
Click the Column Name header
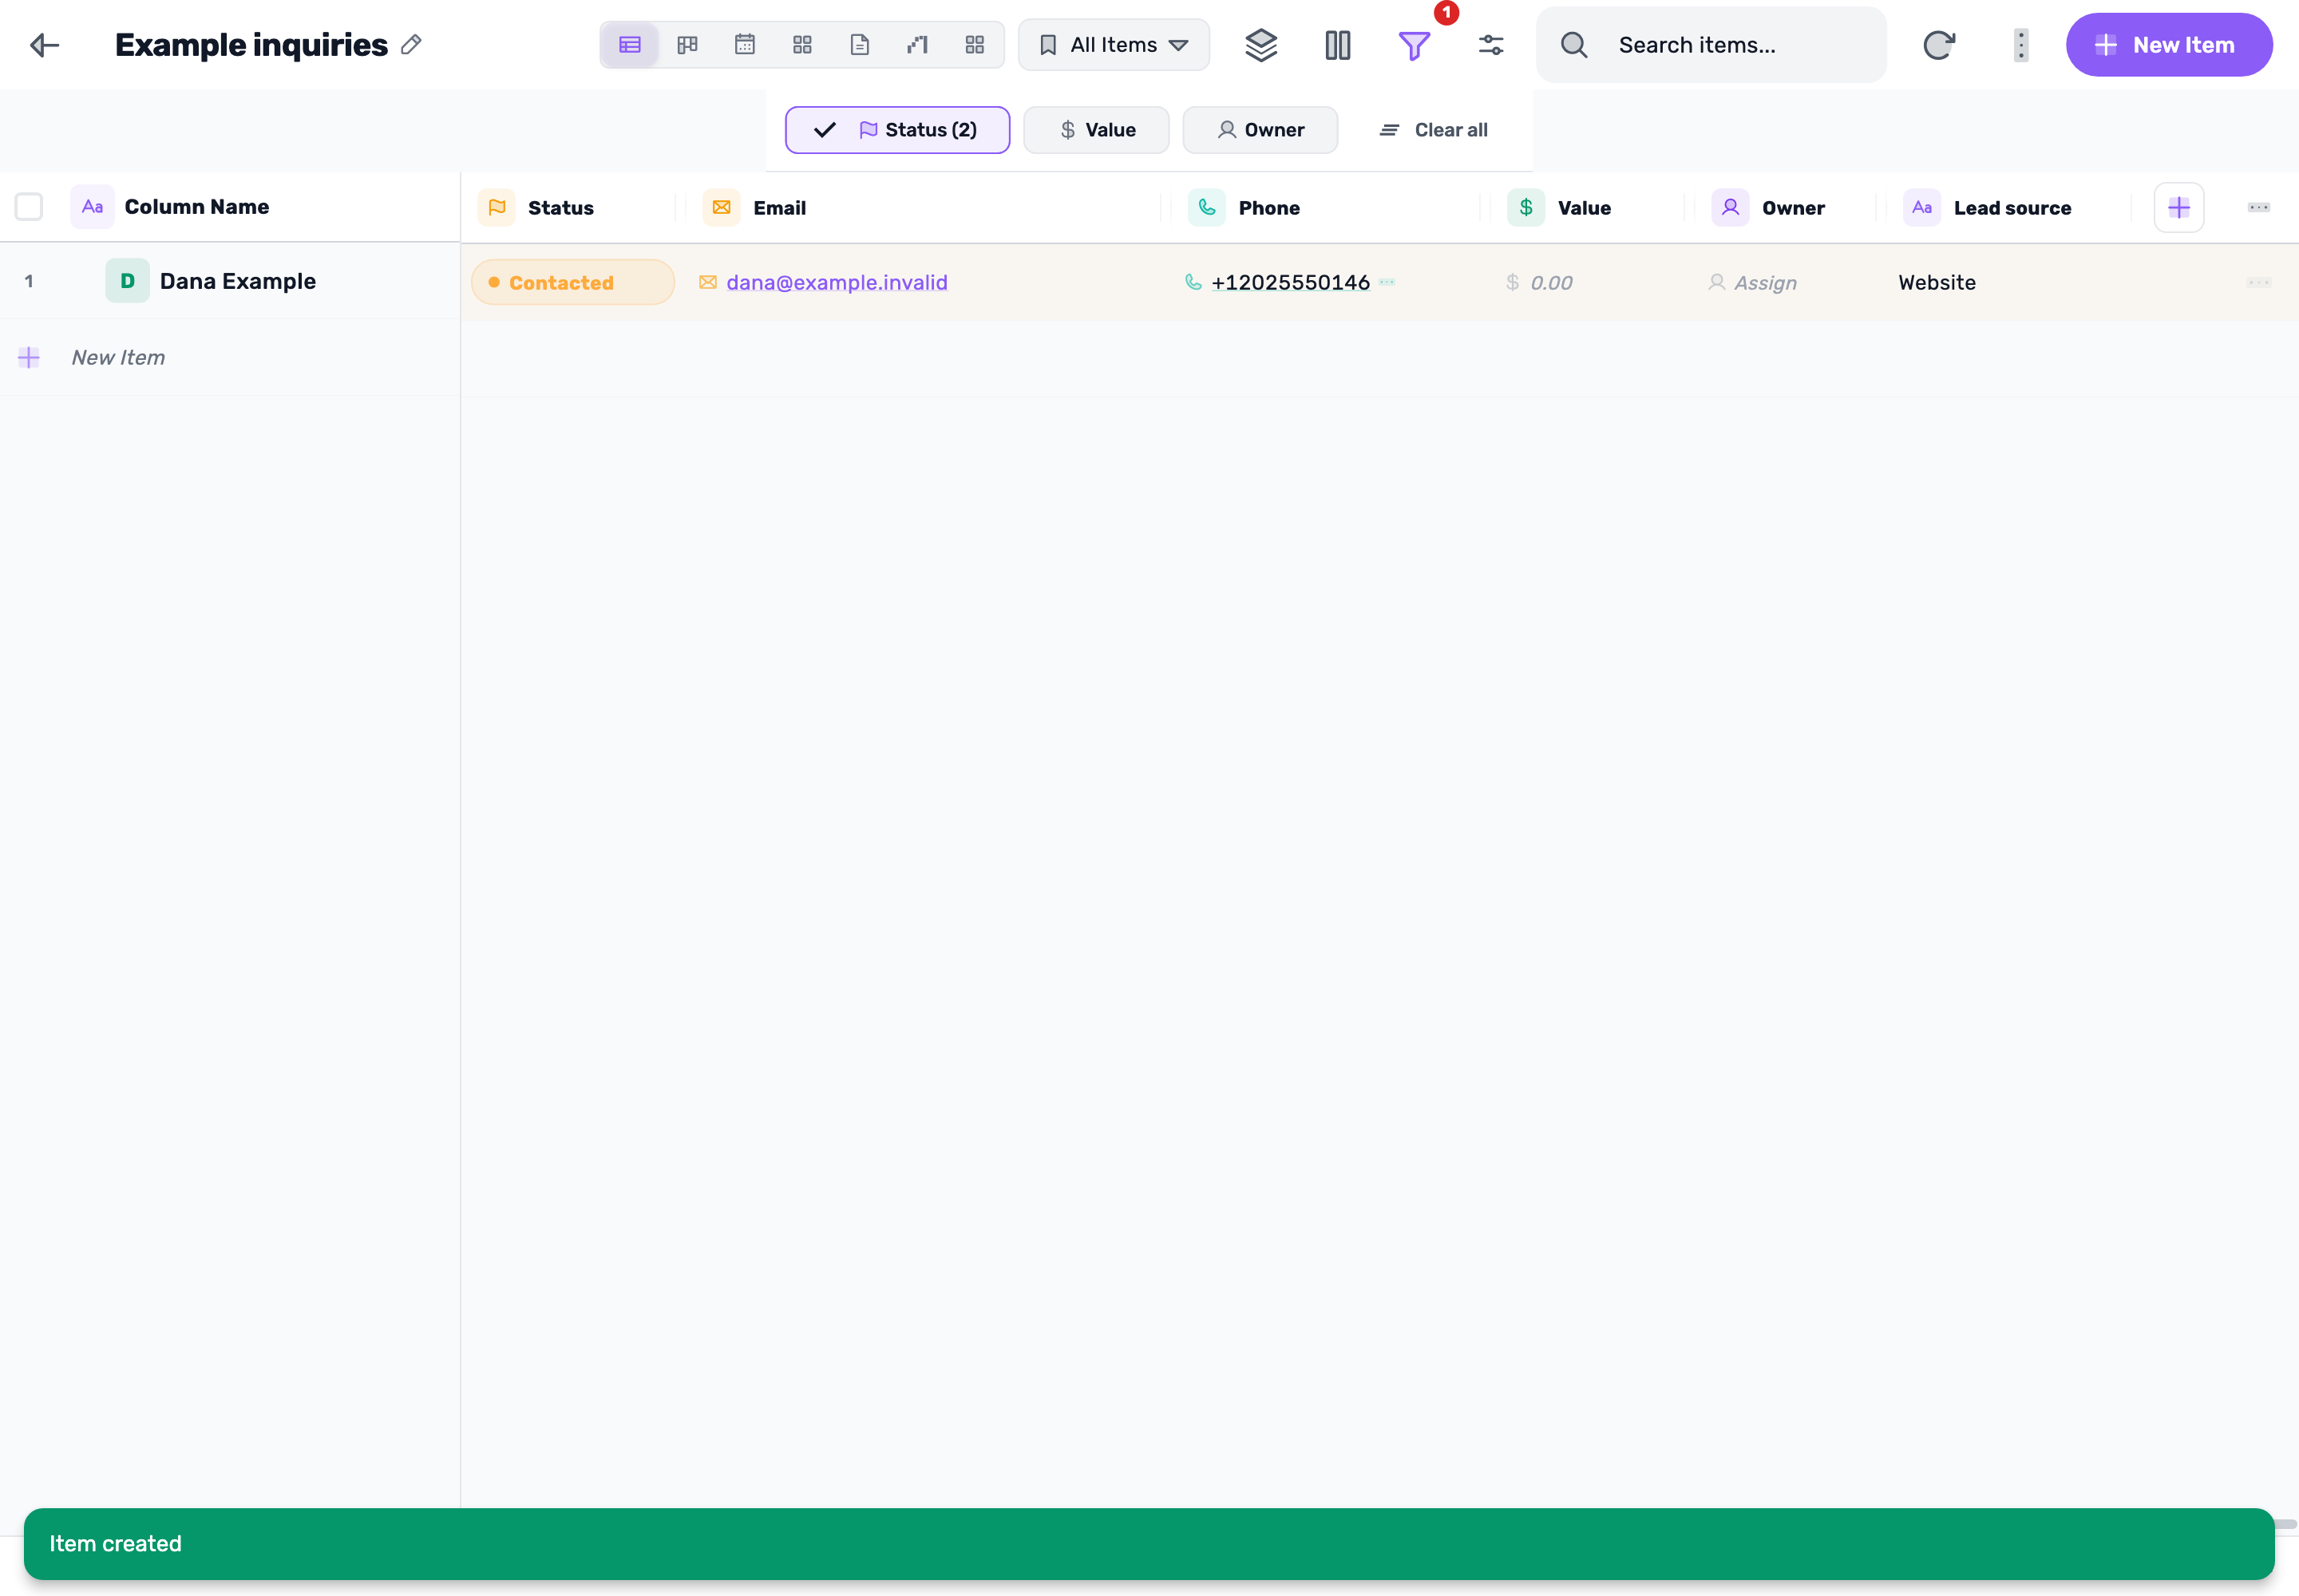(196, 207)
